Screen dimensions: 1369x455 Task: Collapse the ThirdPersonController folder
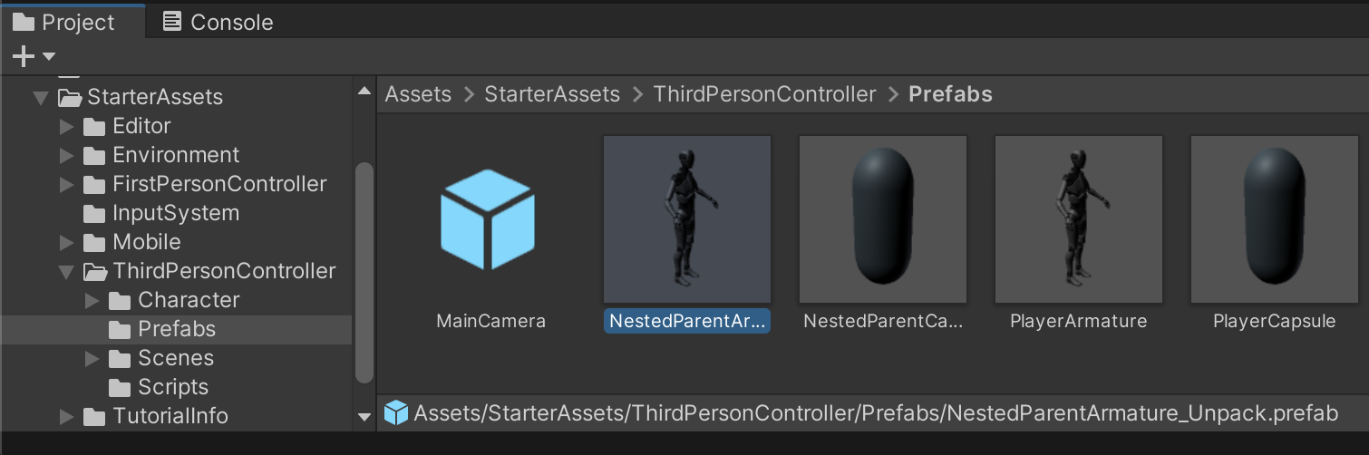point(66,271)
